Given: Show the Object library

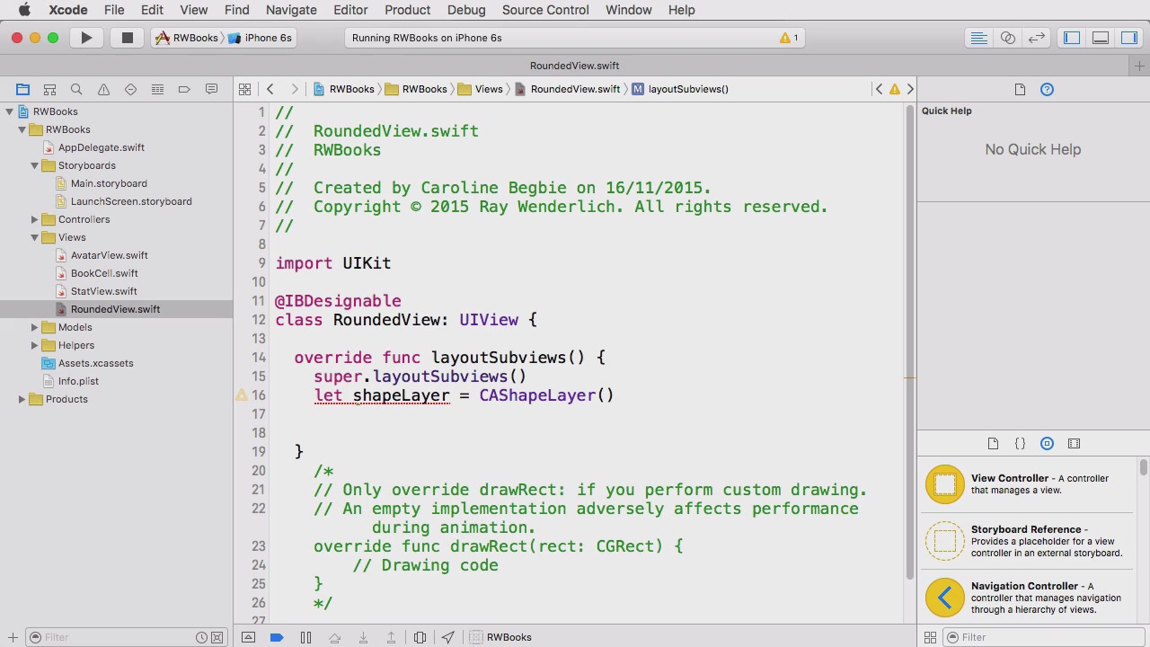Looking at the screenshot, I should pyautogui.click(x=1047, y=443).
